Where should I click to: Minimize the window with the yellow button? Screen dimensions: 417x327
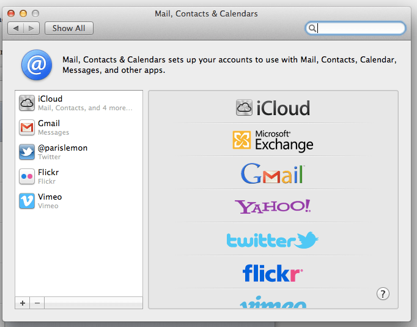coord(23,13)
